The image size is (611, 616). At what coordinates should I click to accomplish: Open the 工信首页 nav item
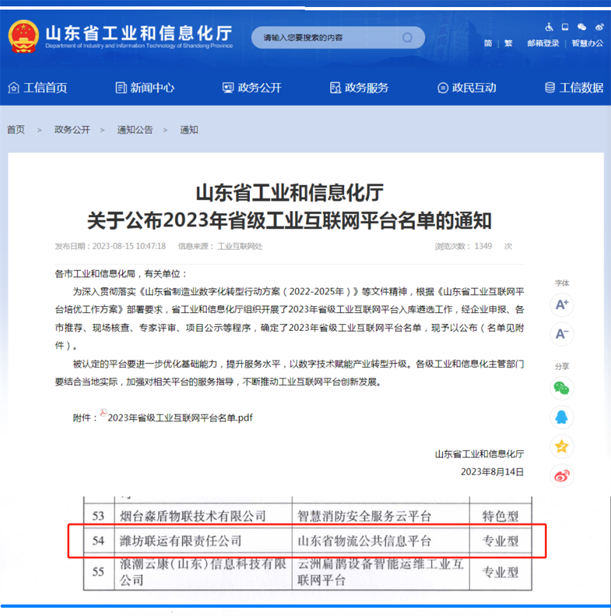pos(38,88)
